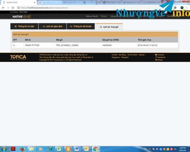
Task: Open Internet Explorer from the taskbar
Action: coord(50,149)
